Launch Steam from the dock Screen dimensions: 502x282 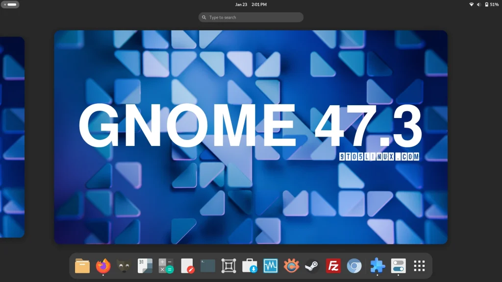tap(312, 266)
